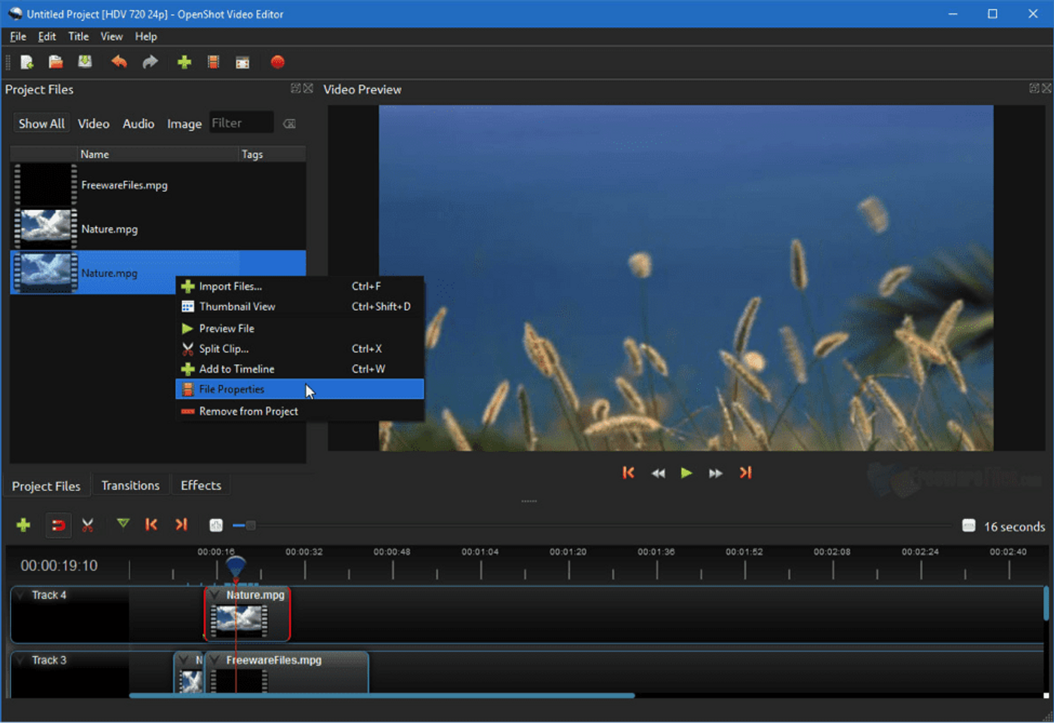Open the Title menu
Image resolution: width=1054 pixels, height=723 pixels.
coord(78,36)
